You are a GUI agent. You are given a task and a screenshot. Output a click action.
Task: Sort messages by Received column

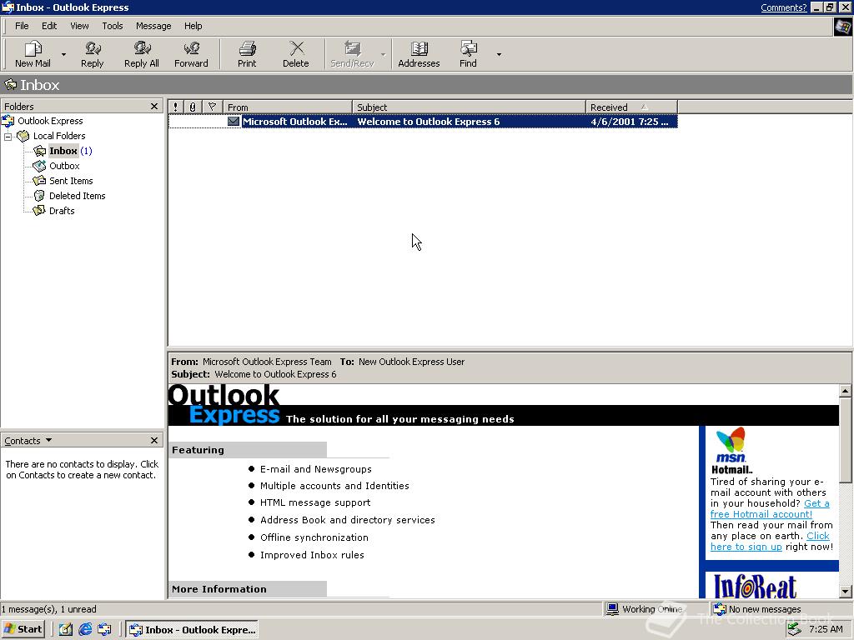click(x=631, y=107)
